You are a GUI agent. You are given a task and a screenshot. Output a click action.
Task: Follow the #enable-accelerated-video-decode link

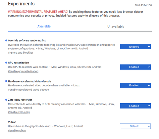[28, 90]
